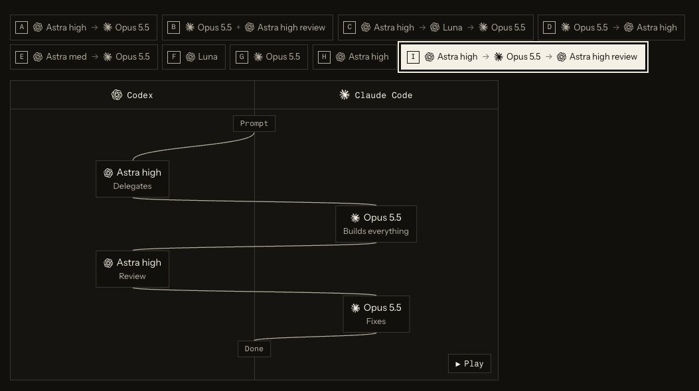Viewport: 699px width, 391px height.
Task: Click the Codex column header text
Action: (140, 95)
